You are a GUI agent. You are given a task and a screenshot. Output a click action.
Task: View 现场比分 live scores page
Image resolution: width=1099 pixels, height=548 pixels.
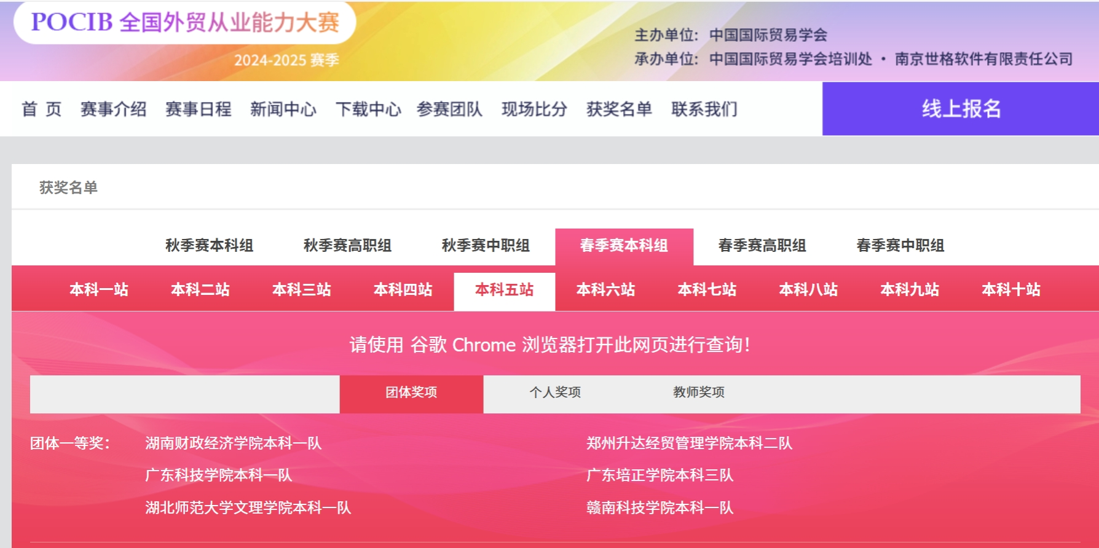point(534,109)
